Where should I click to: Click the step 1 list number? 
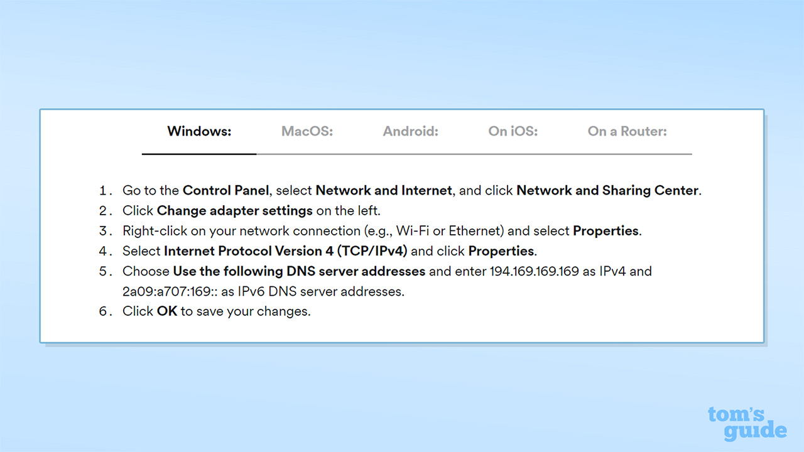106,191
